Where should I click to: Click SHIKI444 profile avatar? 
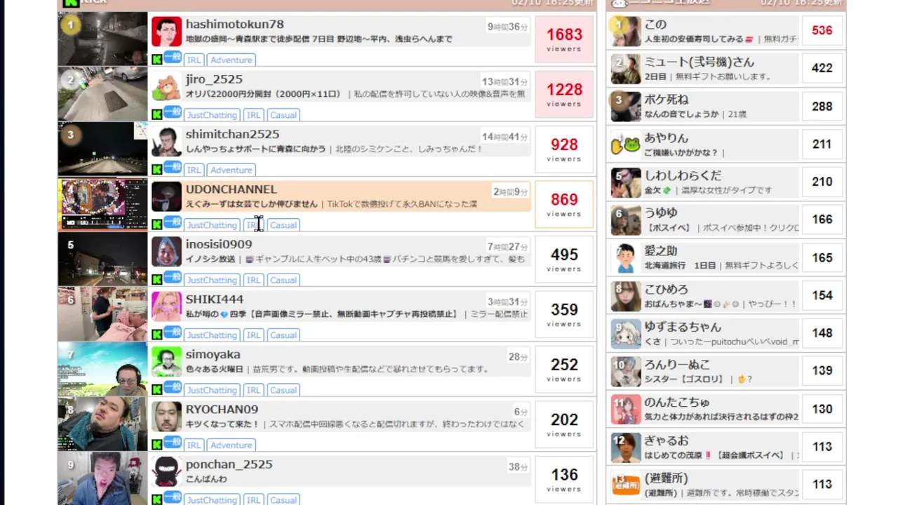pyautogui.click(x=166, y=307)
